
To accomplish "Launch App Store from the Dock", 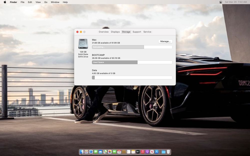I will click(x=157, y=152).
